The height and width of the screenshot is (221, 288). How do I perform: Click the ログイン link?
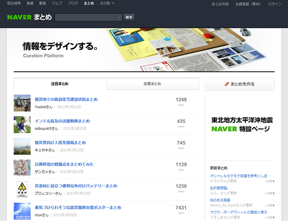click(x=275, y=4)
